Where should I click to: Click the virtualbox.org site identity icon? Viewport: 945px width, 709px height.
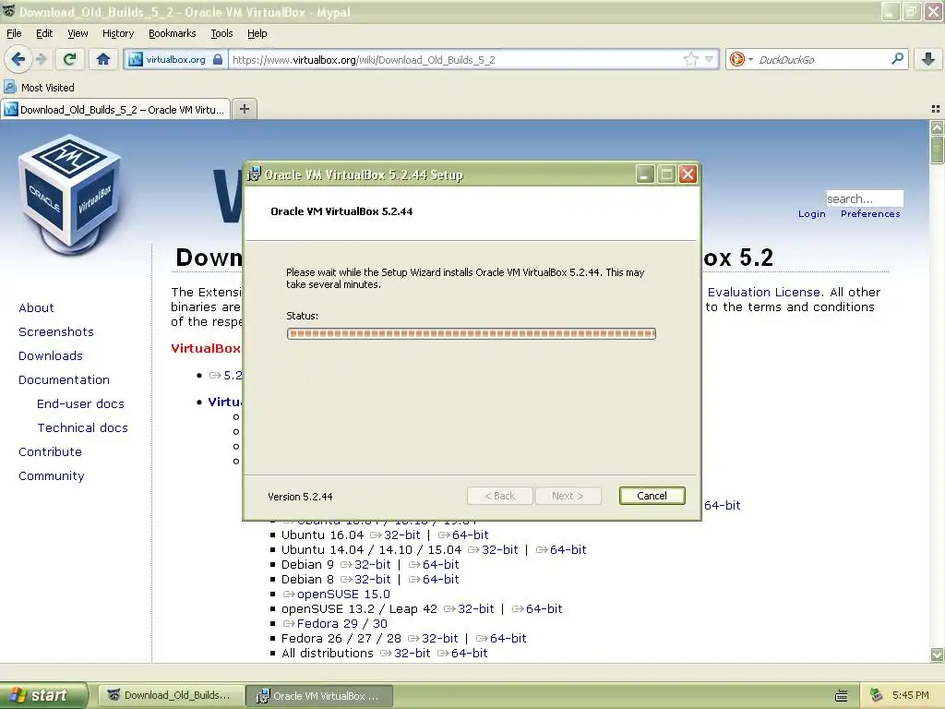(174, 60)
